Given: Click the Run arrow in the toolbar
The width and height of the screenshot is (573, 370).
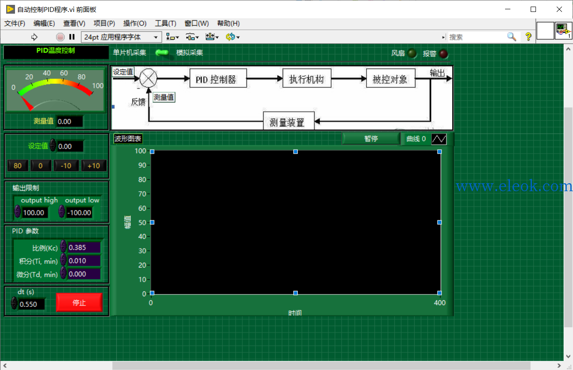Looking at the screenshot, I should click(35, 37).
